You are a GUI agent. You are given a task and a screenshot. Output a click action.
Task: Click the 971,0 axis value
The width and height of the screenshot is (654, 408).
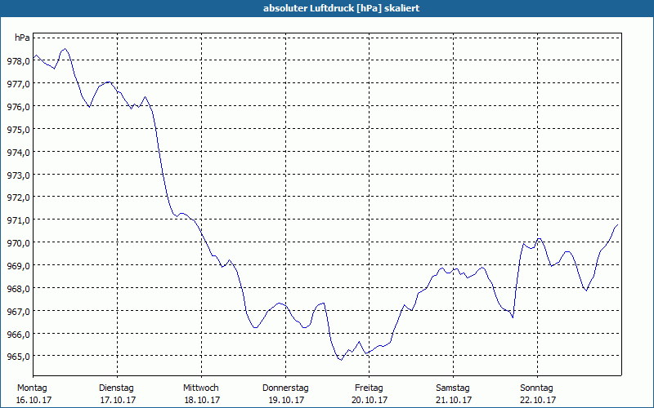pyautogui.click(x=18, y=220)
